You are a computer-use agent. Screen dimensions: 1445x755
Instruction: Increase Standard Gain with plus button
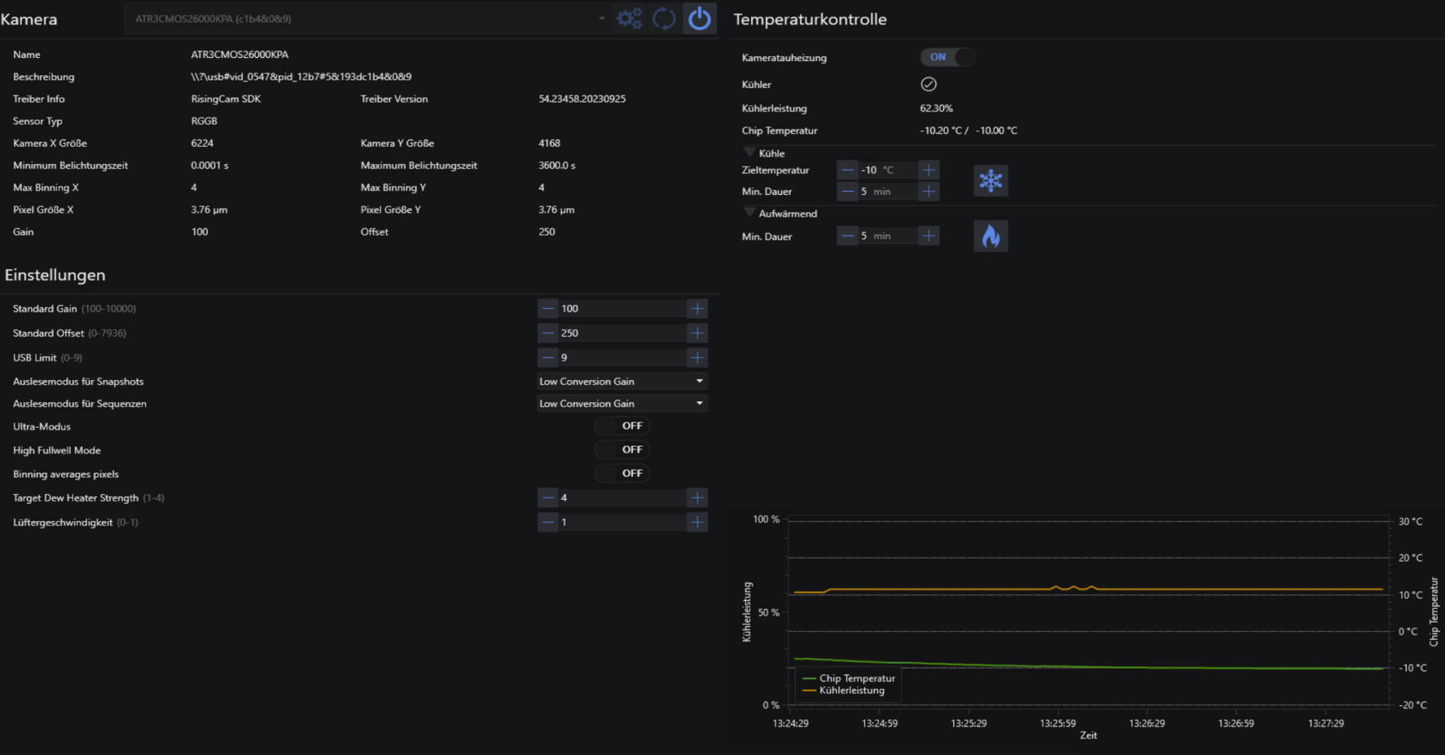click(698, 309)
